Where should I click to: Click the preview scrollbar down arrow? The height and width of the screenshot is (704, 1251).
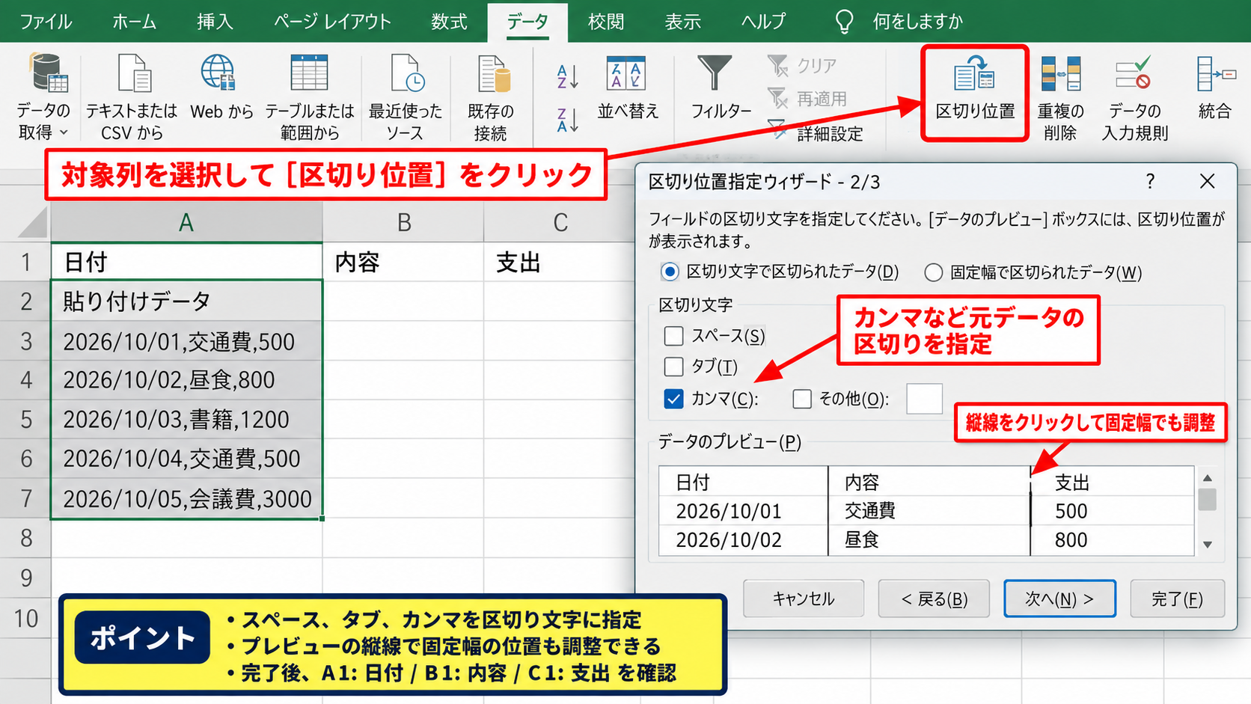pyautogui.click(x=1208, y=545)
